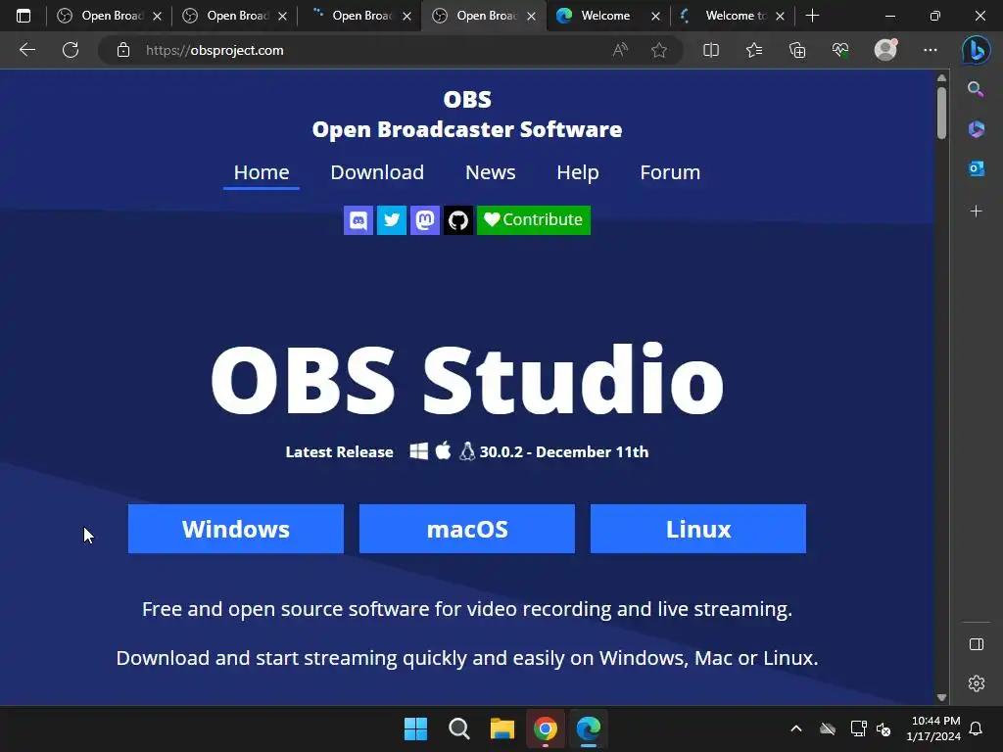Open Collections
The height and width of the screenshot is (752, 1003).
point(797,50)
